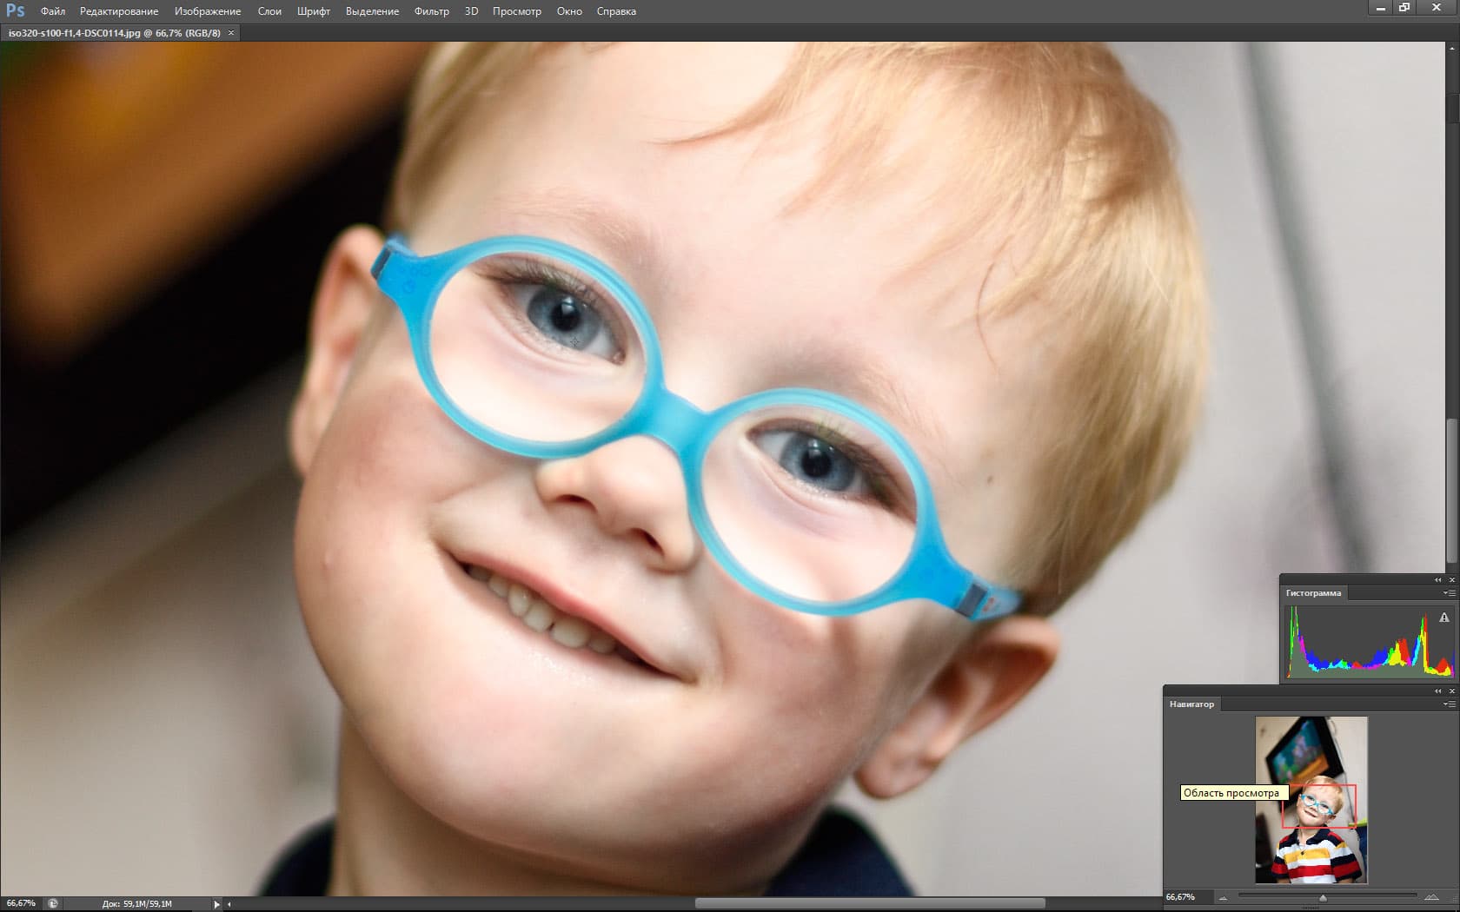Viewport: 1460px width, 912px height.
Task: Click the vertical scrollbar thumb
Action: (1451, 491)
